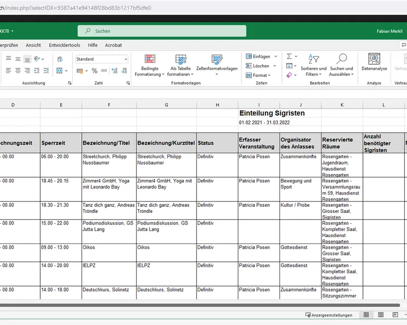Select the date range cell 01.02.2021 - 31.03.2022
The width and height of the screenshot is (407, 325).
coord(264,123)
